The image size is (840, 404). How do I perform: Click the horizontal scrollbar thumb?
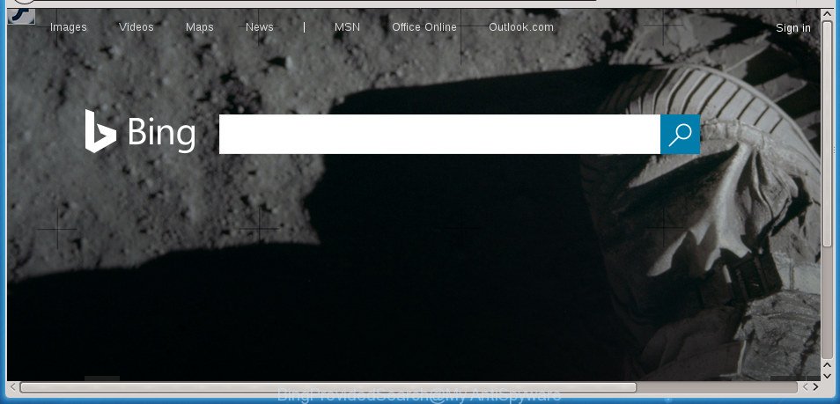pyautogui.click(x=328, y=387)
